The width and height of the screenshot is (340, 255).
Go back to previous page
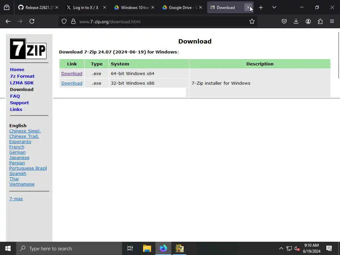pos(8,21)
